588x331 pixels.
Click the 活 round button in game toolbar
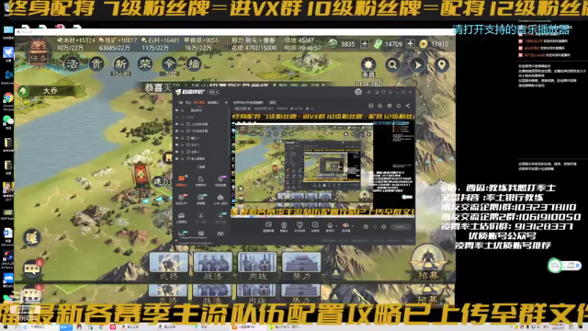point(72,63)
